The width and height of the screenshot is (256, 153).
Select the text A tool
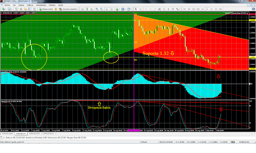click(168, 9)
